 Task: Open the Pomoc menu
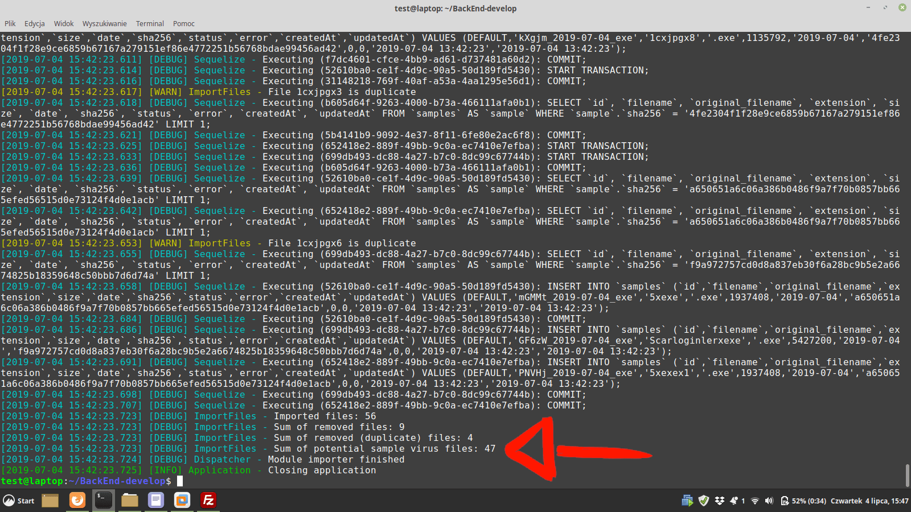pyautogui.click(x=184, y=23)
